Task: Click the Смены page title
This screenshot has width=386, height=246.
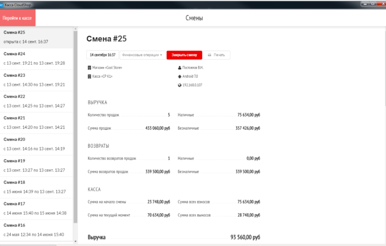Action: click(x=194, y=18)
